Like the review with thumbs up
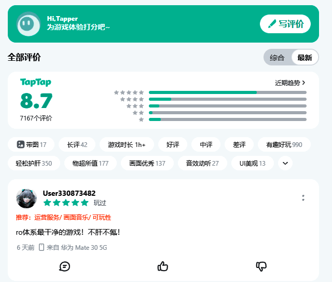The width and height of the screenshot is (332, 282). (x=162, y=266)
